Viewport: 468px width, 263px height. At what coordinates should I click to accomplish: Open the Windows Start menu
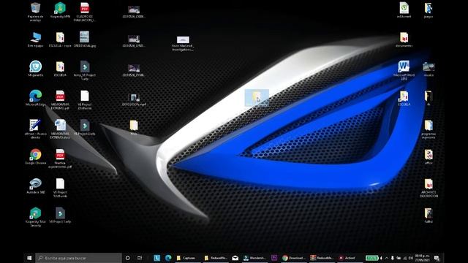click(x=29, y=258)
